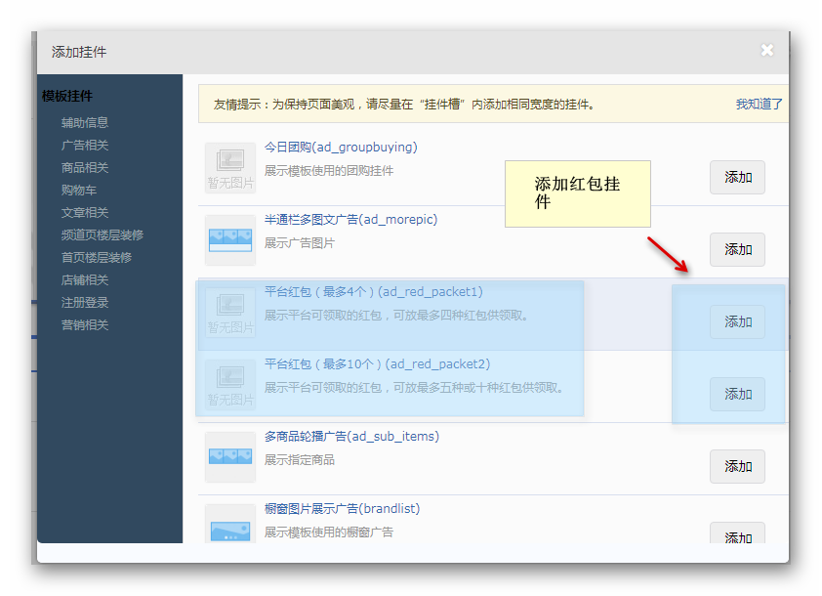The height and width of the screenshot is (596, 822).
Task: Select 店铺相关 sidebar item
Action: pyautogui.click(x=84, y=280)
